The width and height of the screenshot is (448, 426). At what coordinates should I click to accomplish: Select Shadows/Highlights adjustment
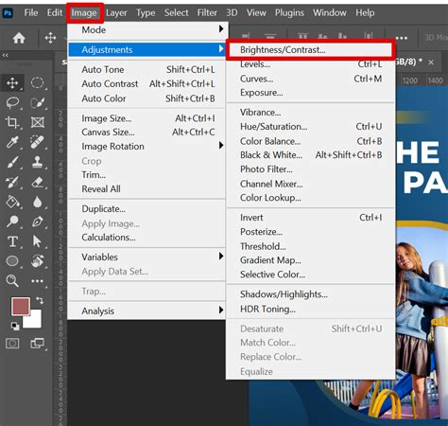[311, 294]
